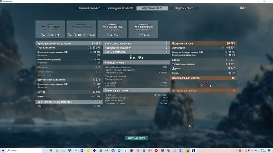273x153 pixels.
Task: Click the Потенциальный урон row
Action: click(136, 73)
